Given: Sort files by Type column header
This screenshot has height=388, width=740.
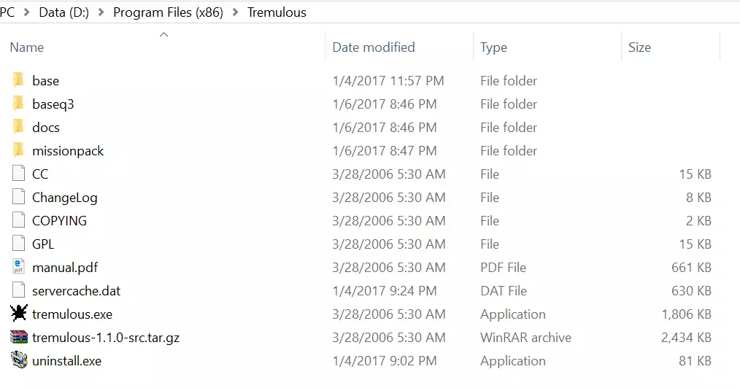Looking at the screenshot, I should coord(493,47).
